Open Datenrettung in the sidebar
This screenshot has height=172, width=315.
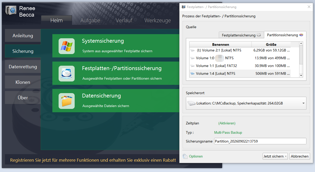23,66
